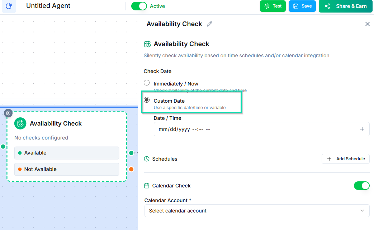
Task: Close the Availability Check panel
Action: pyautogui.click(x=367, y=24)
